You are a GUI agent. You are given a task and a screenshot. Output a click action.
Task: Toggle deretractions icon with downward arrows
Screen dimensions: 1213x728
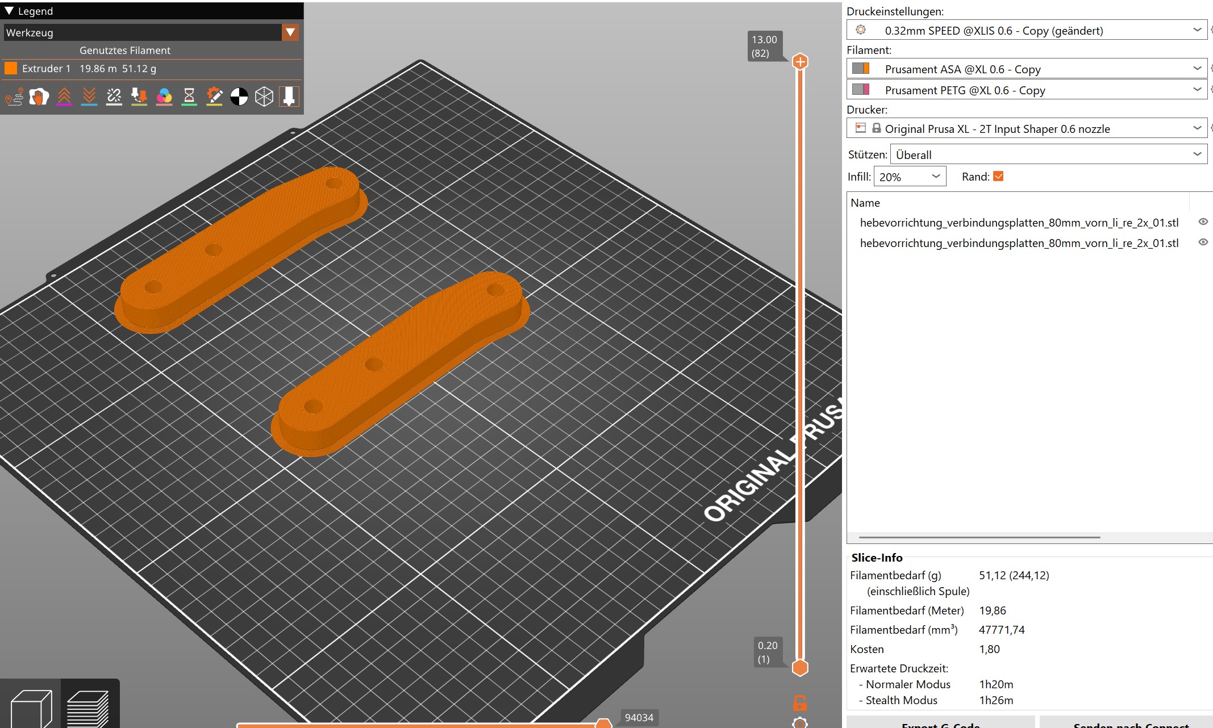pyautogui.click(x=89, y=97)
